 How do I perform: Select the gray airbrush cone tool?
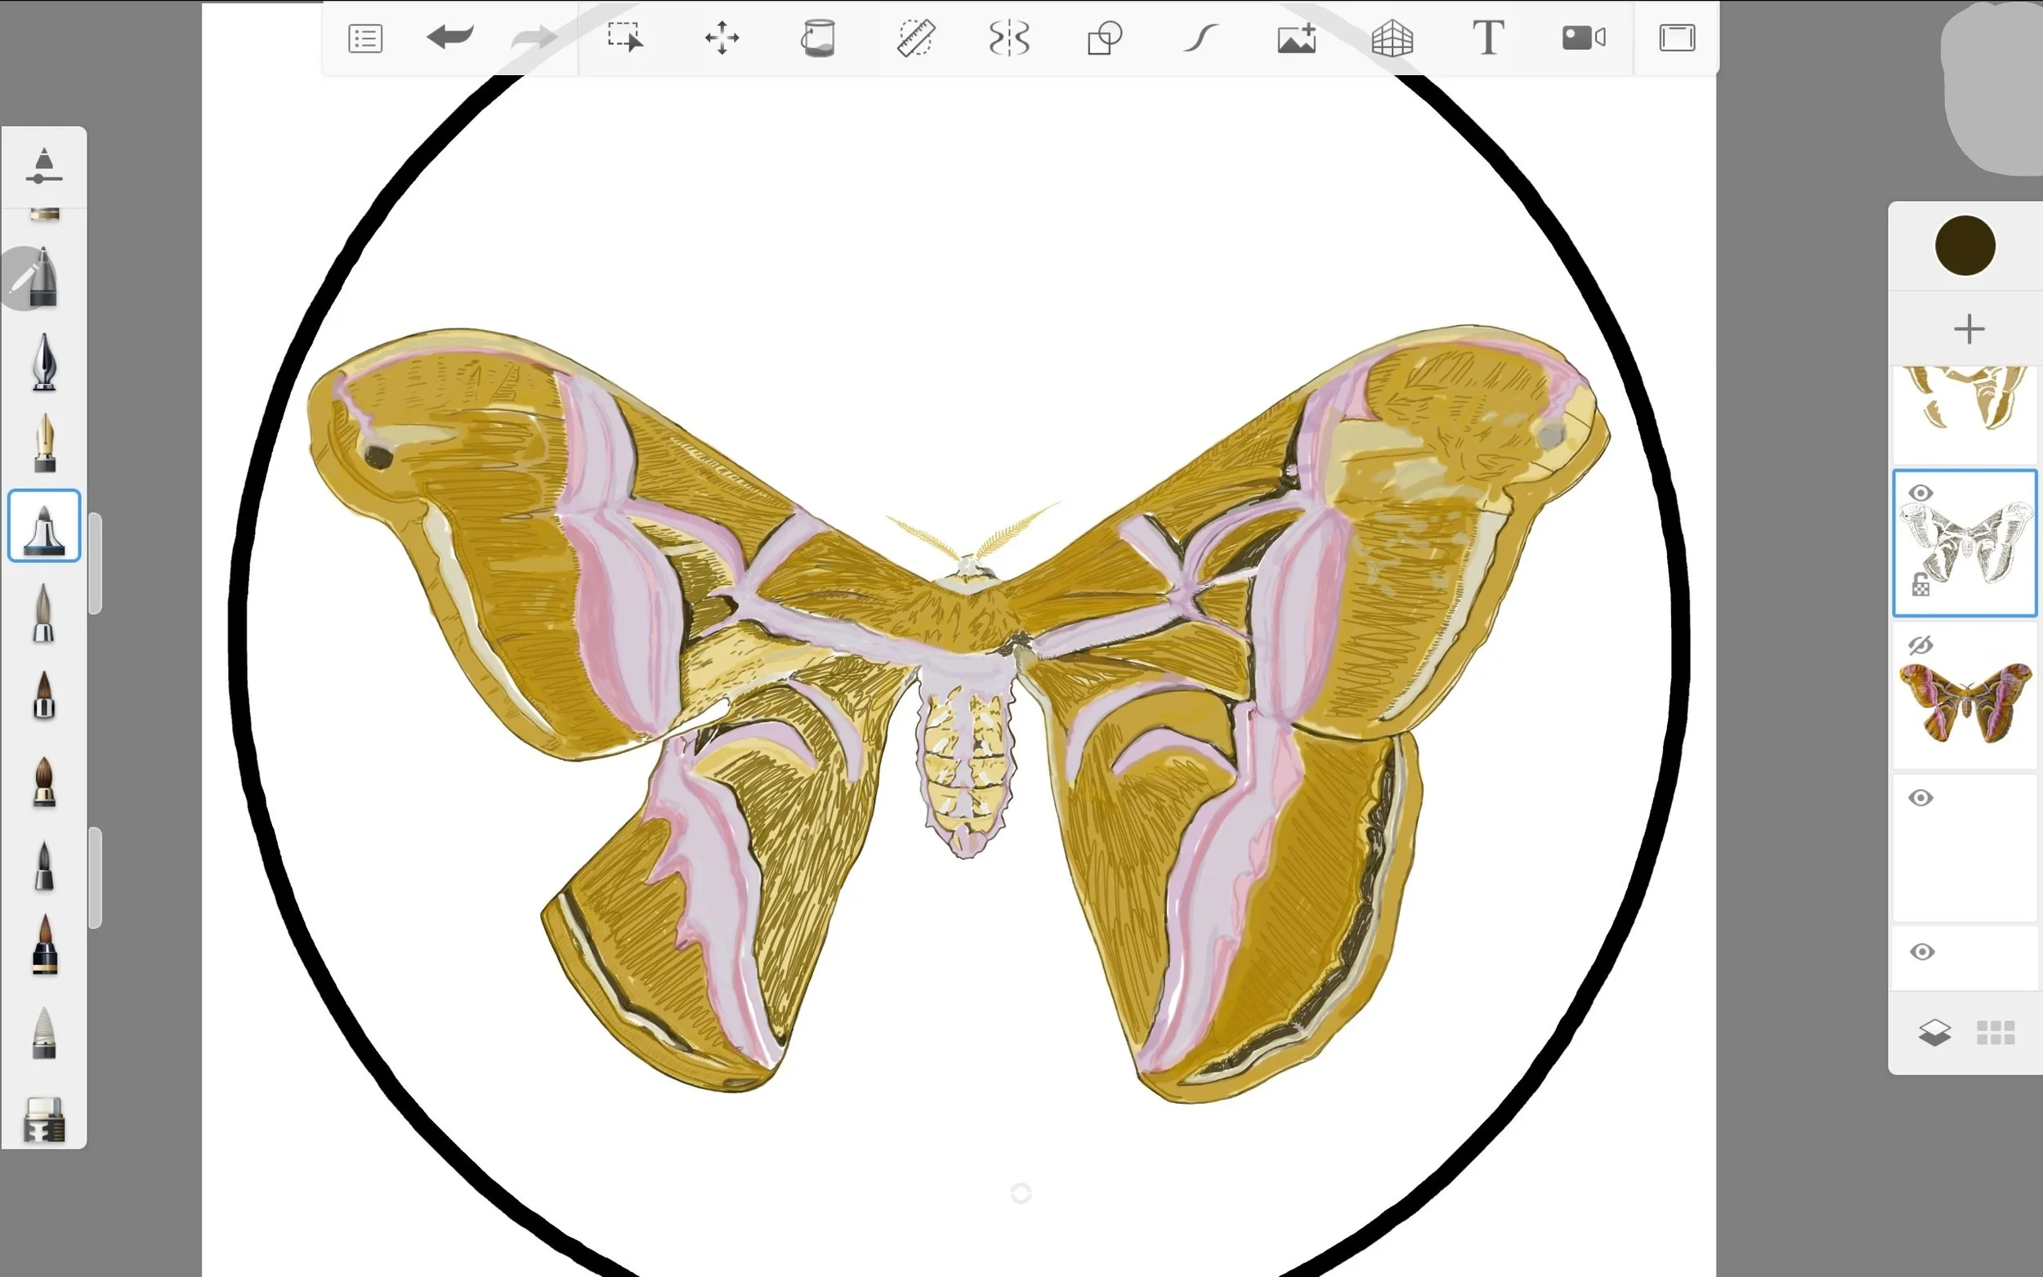pos(44,1033)
